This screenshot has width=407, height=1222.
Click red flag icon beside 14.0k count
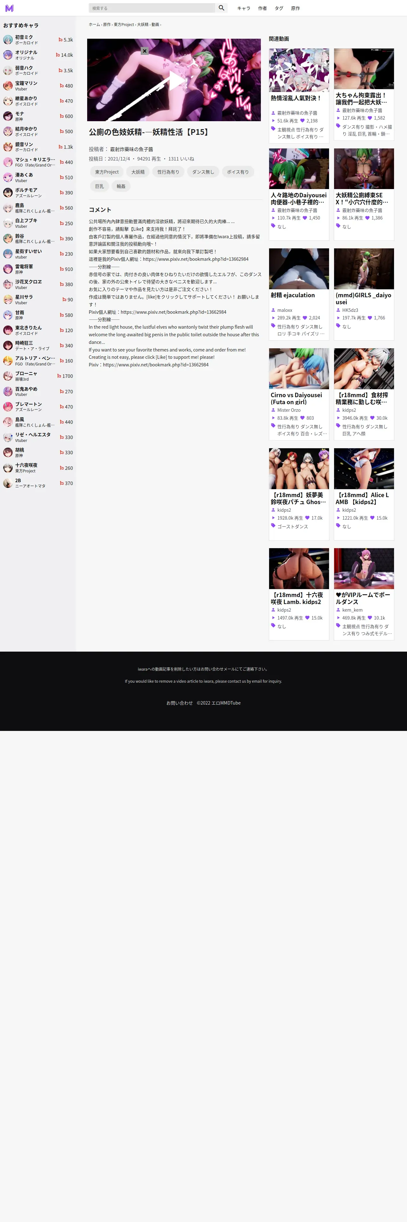(58, 55)
